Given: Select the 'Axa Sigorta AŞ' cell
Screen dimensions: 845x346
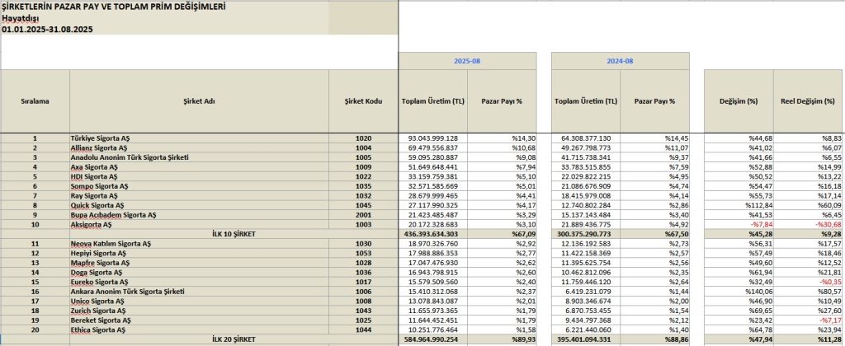Looking at the screenshot, I should pos(199,166).
